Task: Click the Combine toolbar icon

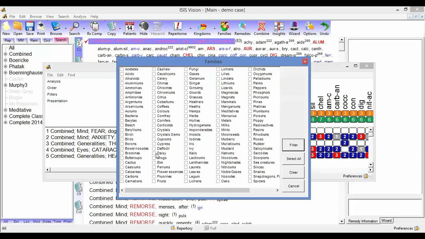Action: point(262,29)
